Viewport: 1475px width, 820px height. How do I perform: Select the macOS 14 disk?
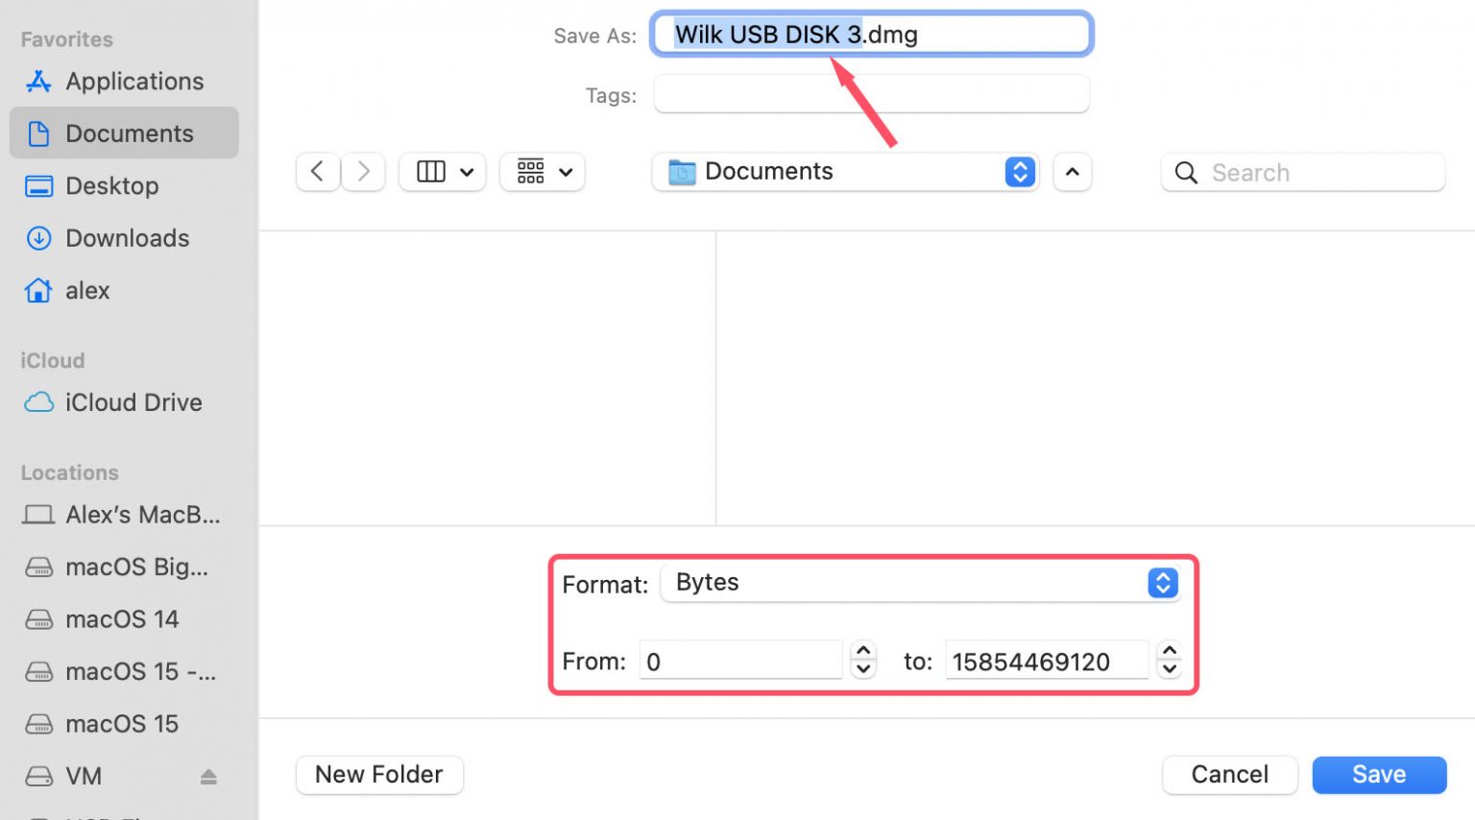point(122,619)
